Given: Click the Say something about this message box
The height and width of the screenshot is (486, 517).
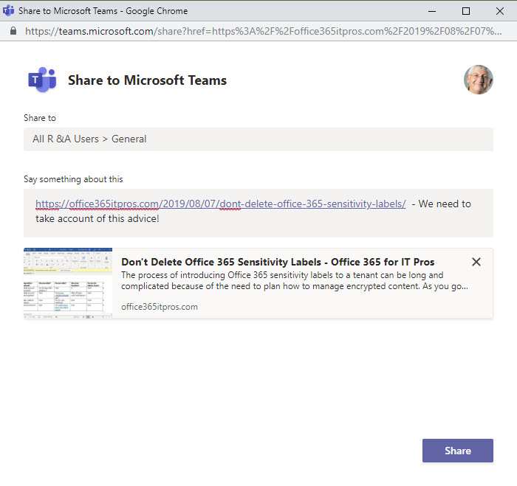Looking at the screenshot, I should click(x=258, y=212).
